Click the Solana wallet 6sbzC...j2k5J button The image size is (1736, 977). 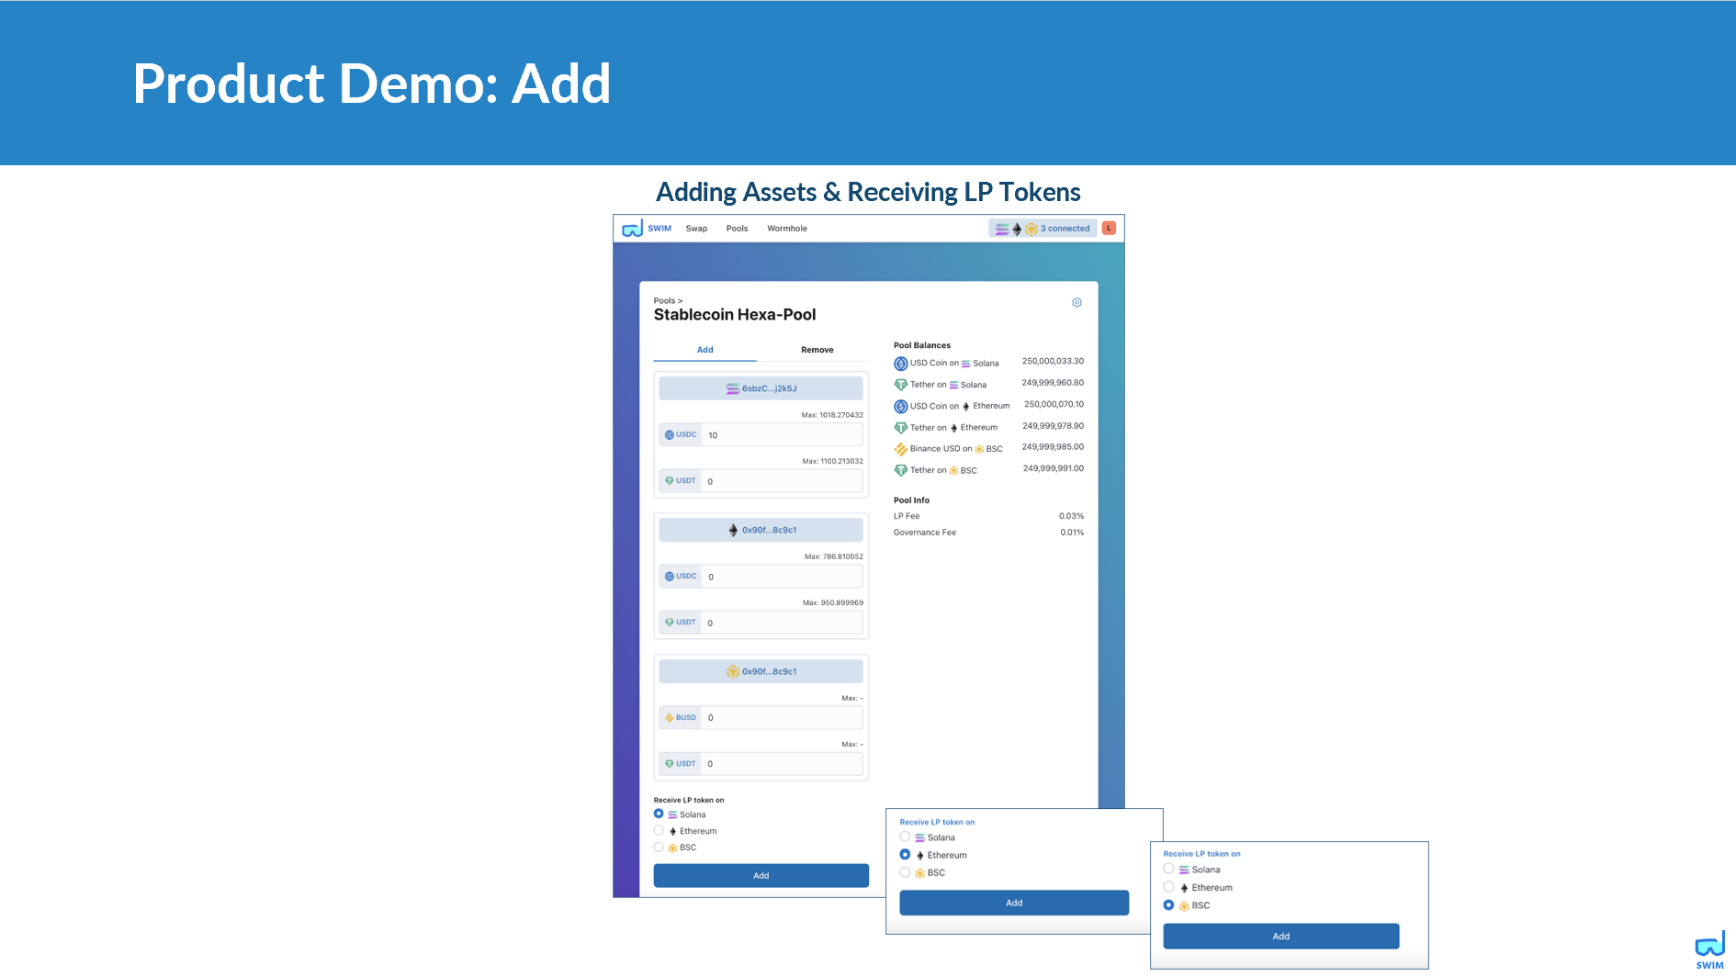(761, 388)
